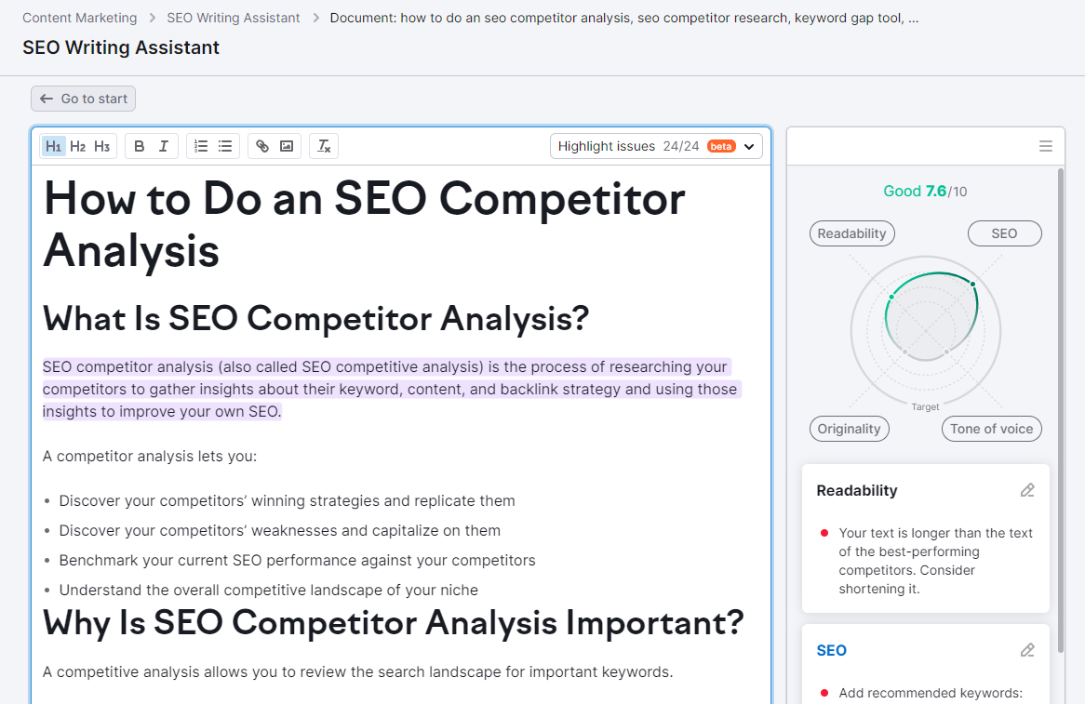This screenshot has height=704, width=1085.
Task: Toggle bold formatting
Action: [139, 146]
